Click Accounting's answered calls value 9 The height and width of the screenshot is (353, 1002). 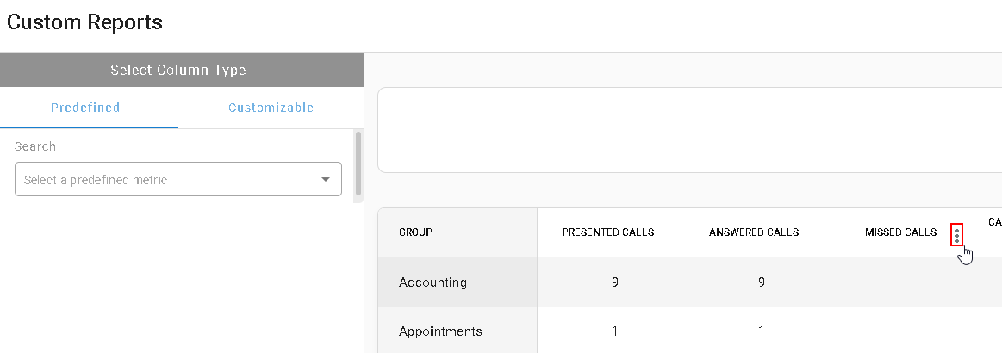pyautogui.click(x=761, y=282)
